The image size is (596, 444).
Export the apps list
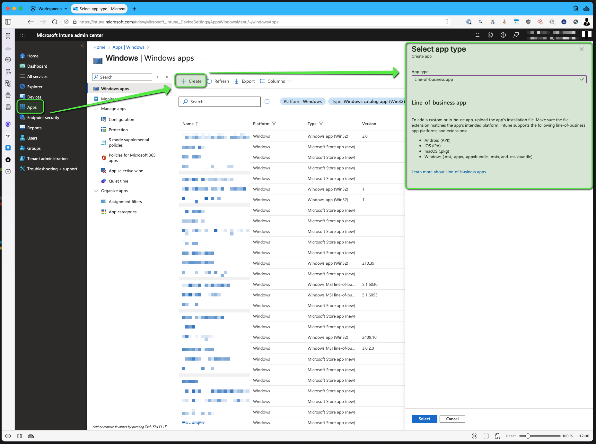coord(245,81)
